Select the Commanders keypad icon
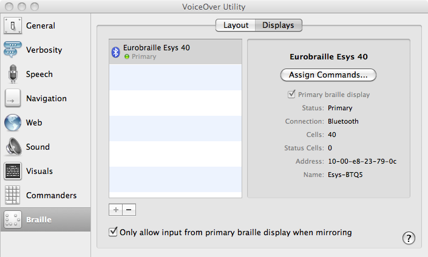Viewport: 428px width, 257px height. [13, 196]
